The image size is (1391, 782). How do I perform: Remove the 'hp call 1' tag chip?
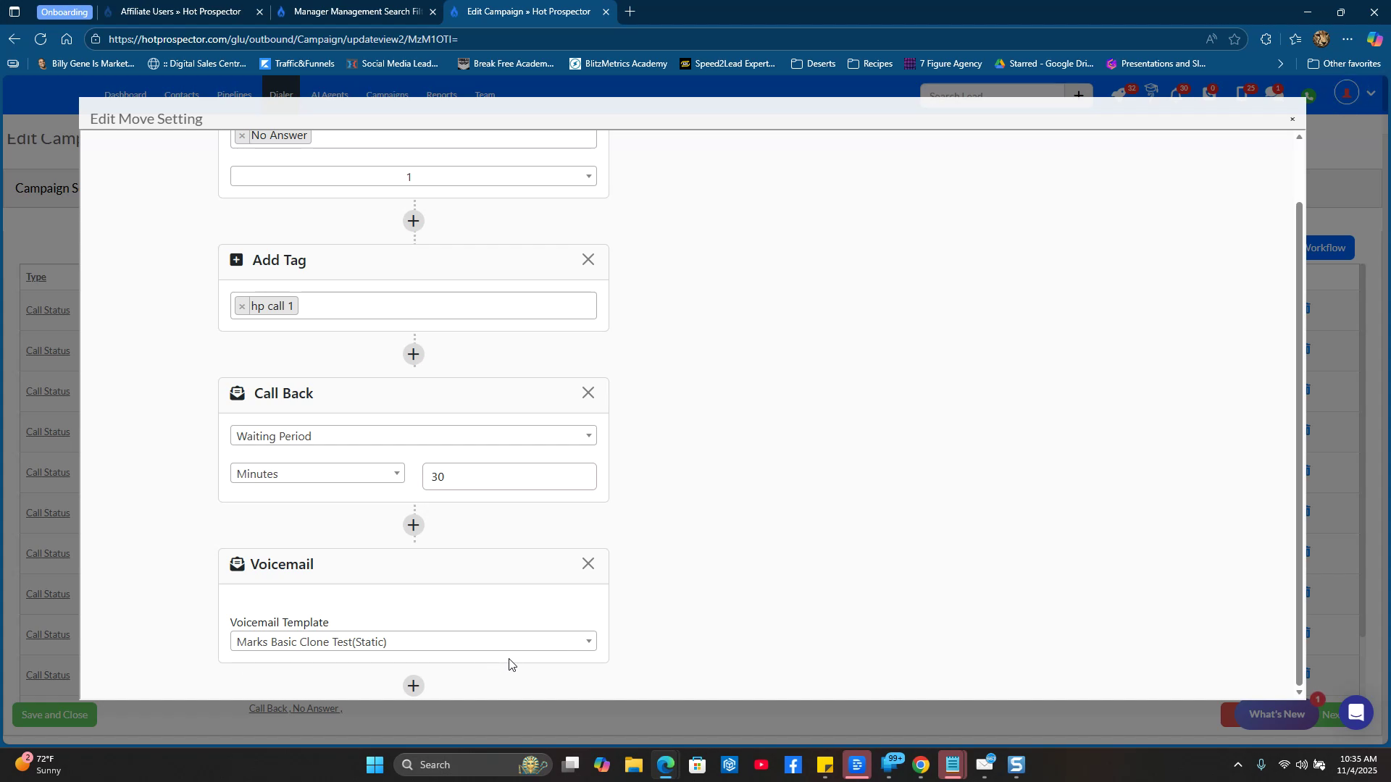(x=242, y=306)
